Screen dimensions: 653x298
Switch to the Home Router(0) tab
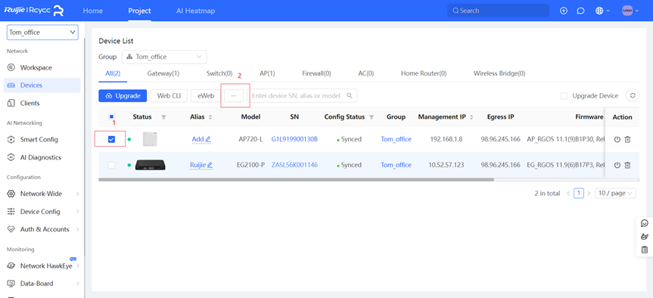[x=424, y=73]
